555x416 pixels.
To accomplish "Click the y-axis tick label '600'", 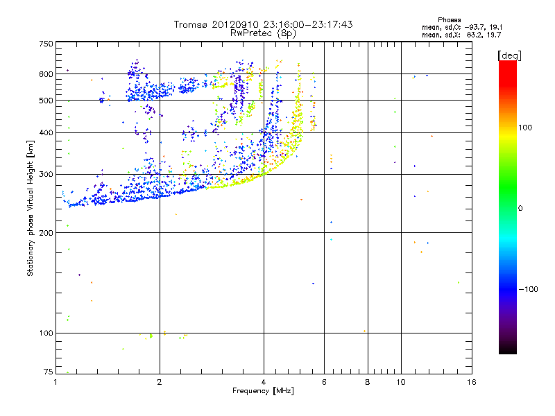I will [46, 74].
